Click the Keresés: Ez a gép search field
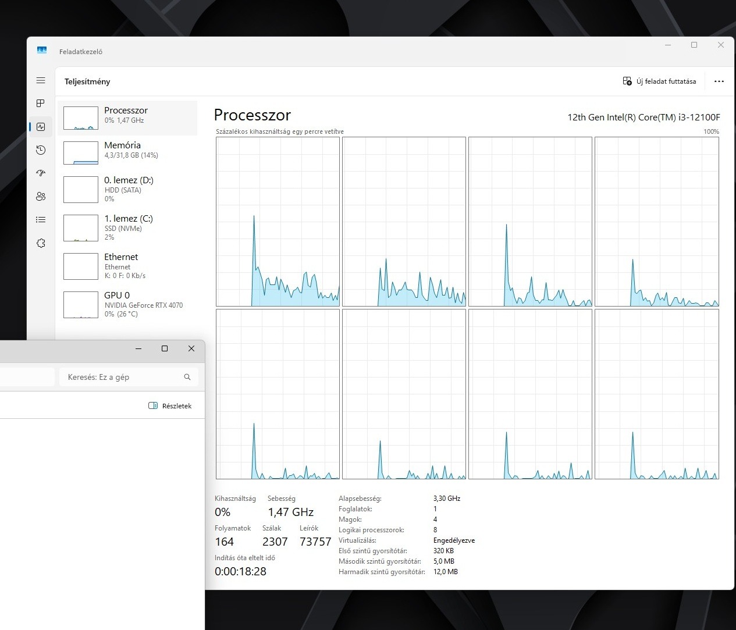 pos(129,377)
